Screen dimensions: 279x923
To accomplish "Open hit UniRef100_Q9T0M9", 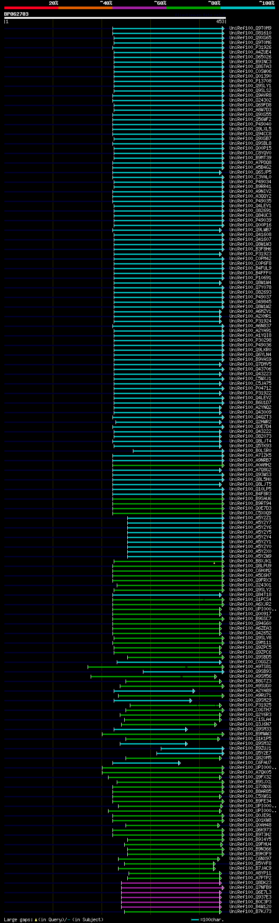I will coord(250,28).
